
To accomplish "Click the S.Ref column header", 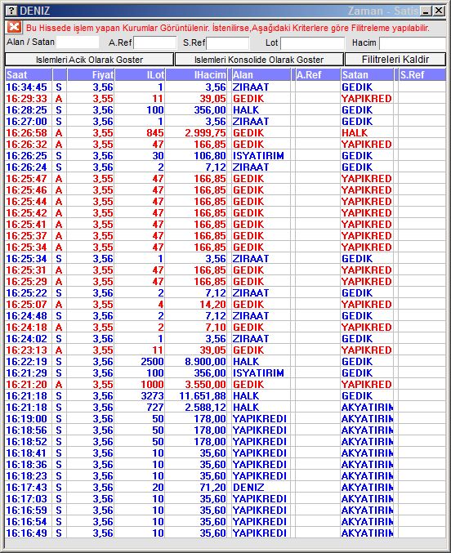I will (x=422, y=75).
